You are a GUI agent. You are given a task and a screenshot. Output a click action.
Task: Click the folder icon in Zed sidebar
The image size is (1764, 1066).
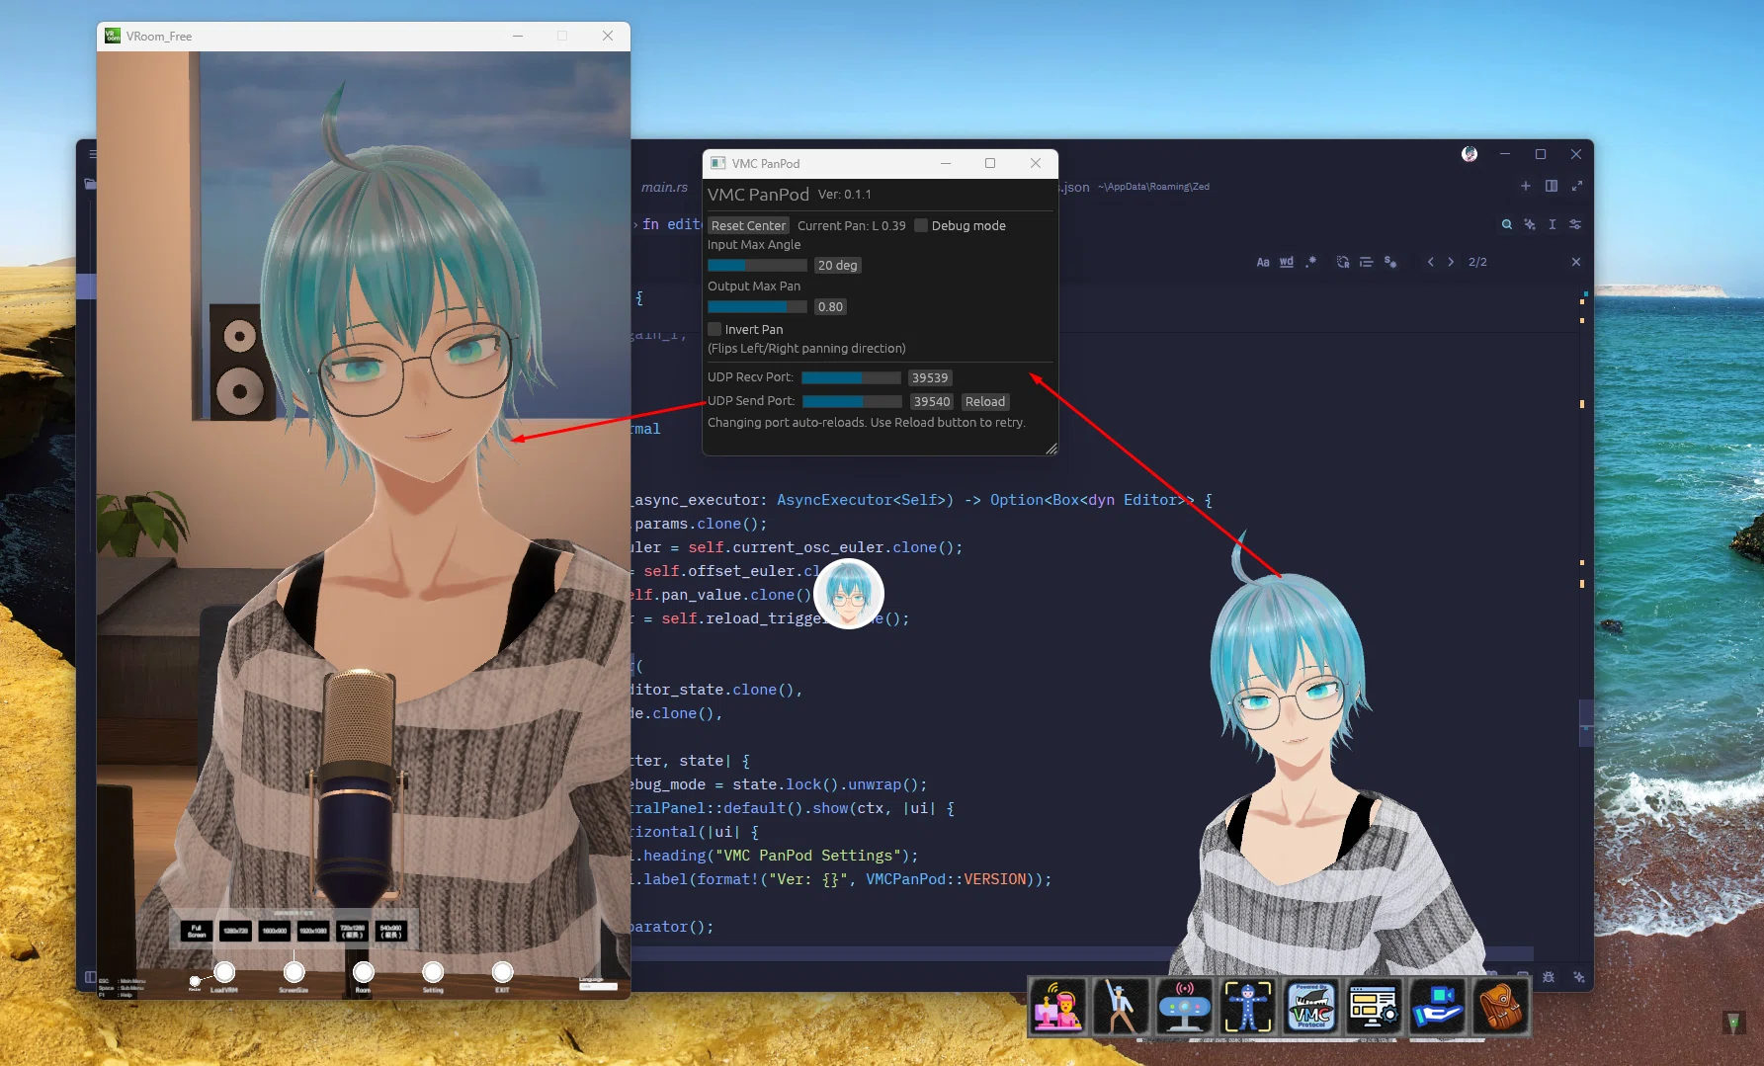point(90,184)
